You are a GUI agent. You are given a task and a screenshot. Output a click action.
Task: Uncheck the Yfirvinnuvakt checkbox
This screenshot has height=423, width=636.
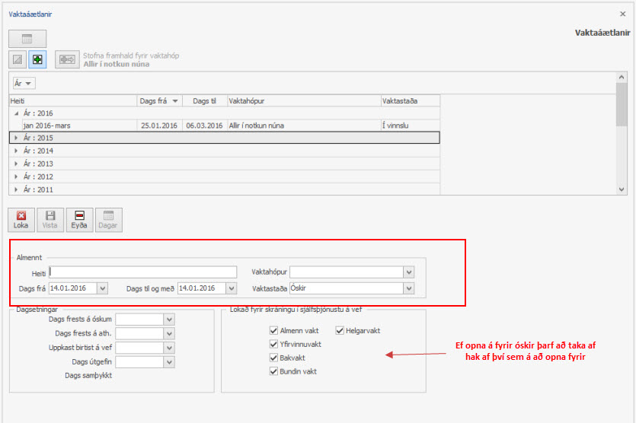point(273,344)
